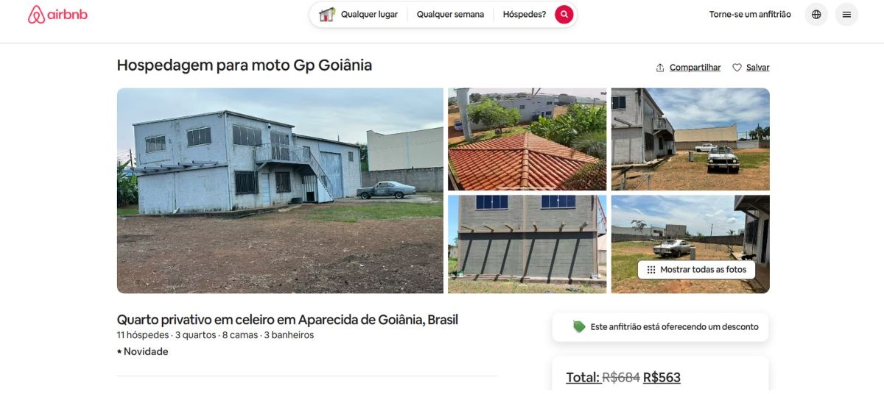Image resolution: width=884 pixels, height=394 pixels.
Task: Open the gray wall with blue windows photo
Action: pyautogui.click(x=527, y=244)
